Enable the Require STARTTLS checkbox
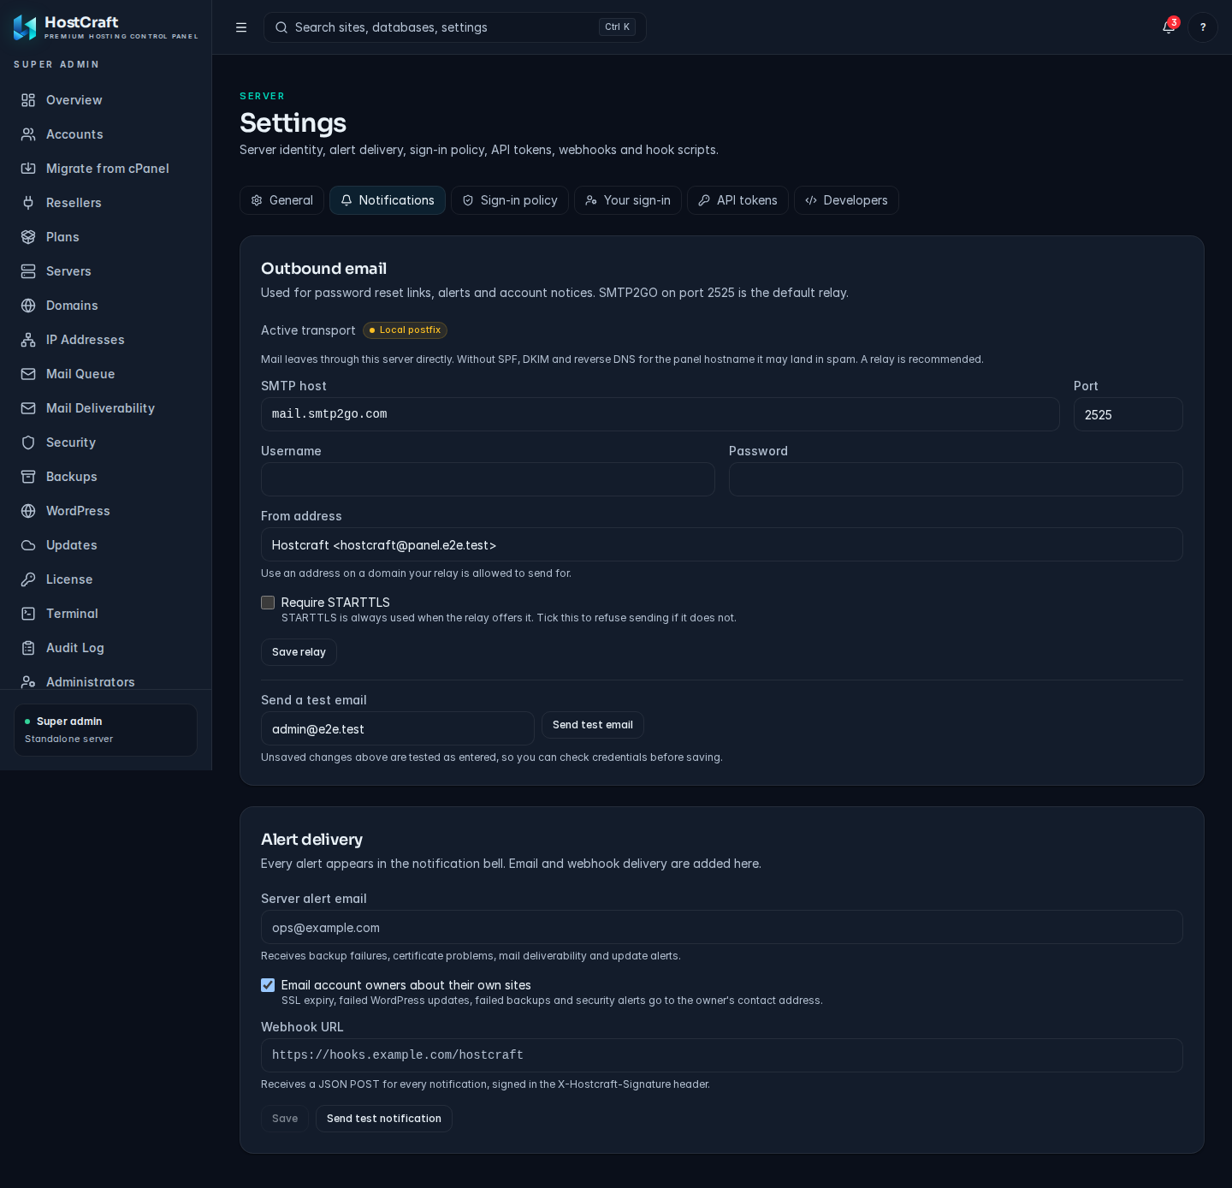 pyautogui.click(x=268, y=603)
